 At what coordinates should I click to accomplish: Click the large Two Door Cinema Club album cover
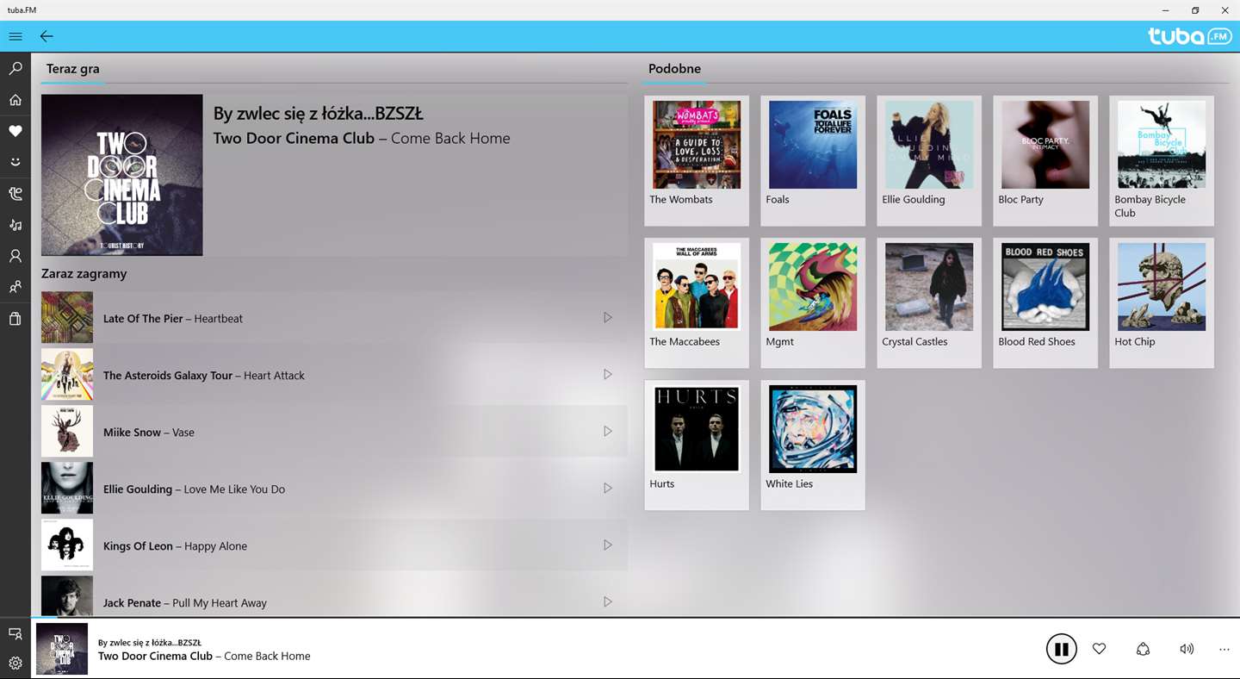tap(121, 175)
